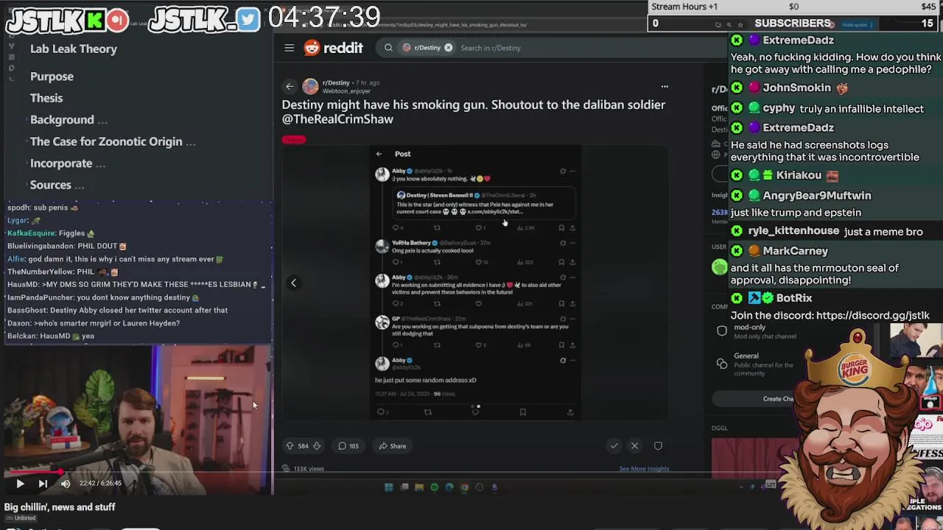Open Chrome from the taskbar
This screenshot has width=943, height=530.
(x=464, y=487)
